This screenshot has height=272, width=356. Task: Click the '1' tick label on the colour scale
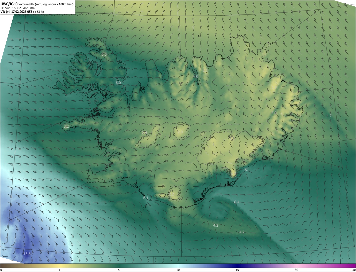click(x=60, y=270)
